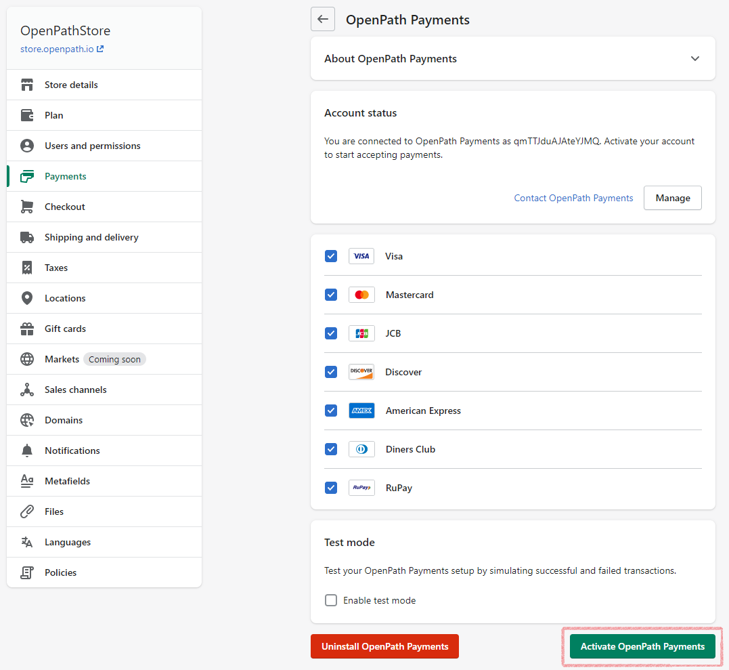Image resolution: width=729 pixels, height=670 pixels.
Task: Click the Payments card icon
Action: (27, 176)
